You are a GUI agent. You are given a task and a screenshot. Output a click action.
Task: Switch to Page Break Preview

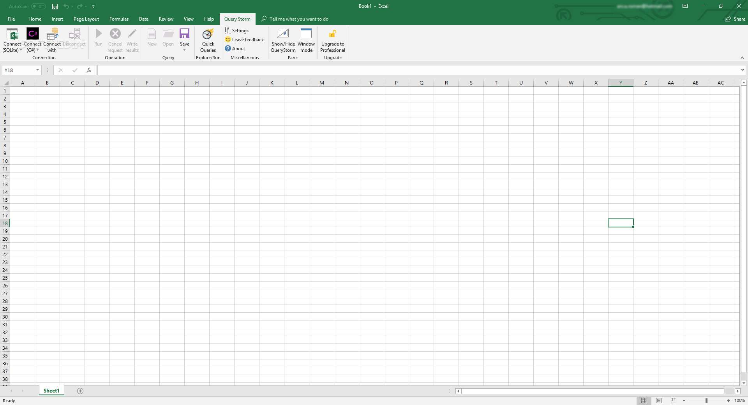click(x=674, y=401)
